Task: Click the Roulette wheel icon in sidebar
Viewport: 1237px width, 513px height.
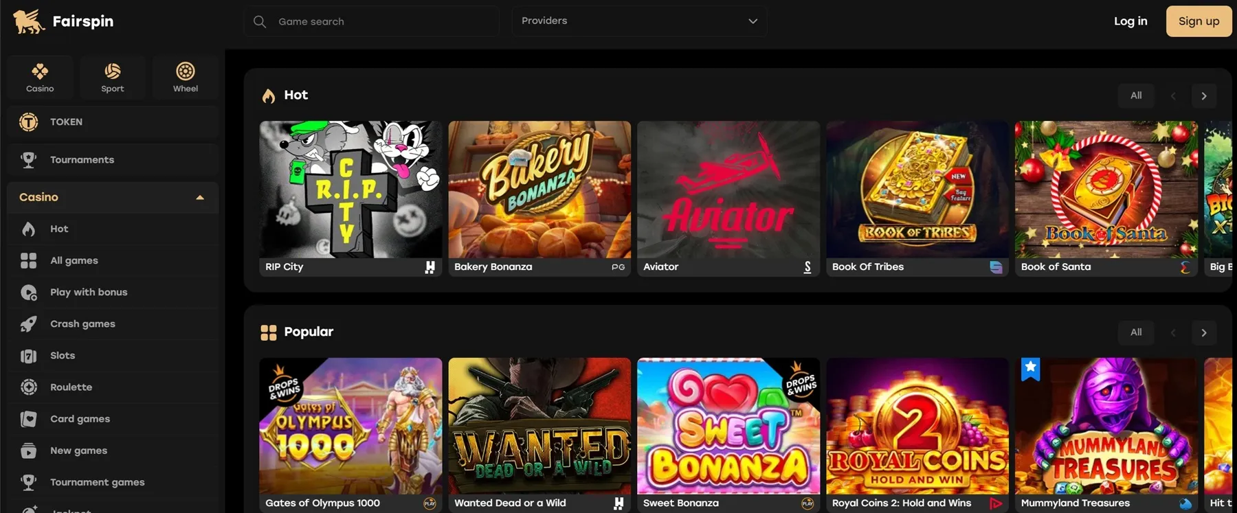Action: 28,387
